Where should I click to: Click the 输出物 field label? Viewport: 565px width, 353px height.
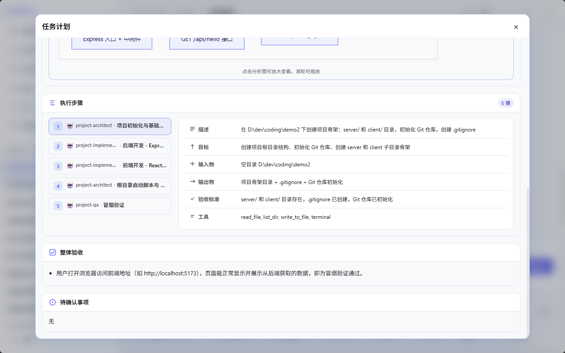tap(206, 182)
